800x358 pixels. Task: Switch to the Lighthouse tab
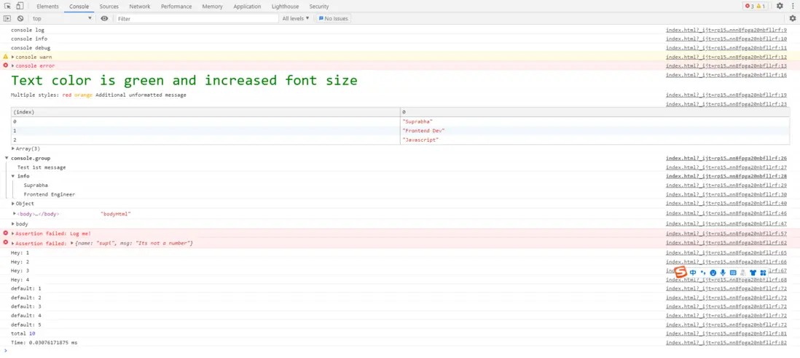[285, 6]
